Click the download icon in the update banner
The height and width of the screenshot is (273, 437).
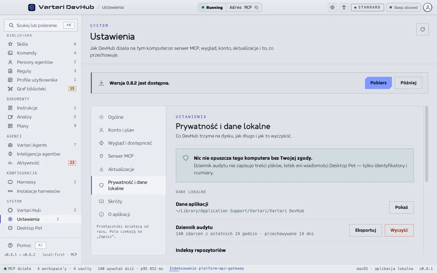coord(101,83)
